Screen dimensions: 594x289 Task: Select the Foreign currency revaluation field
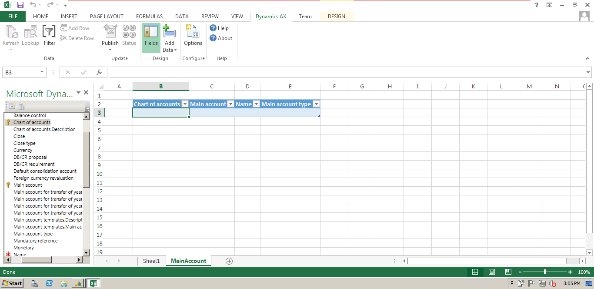(x=43, y=178)
